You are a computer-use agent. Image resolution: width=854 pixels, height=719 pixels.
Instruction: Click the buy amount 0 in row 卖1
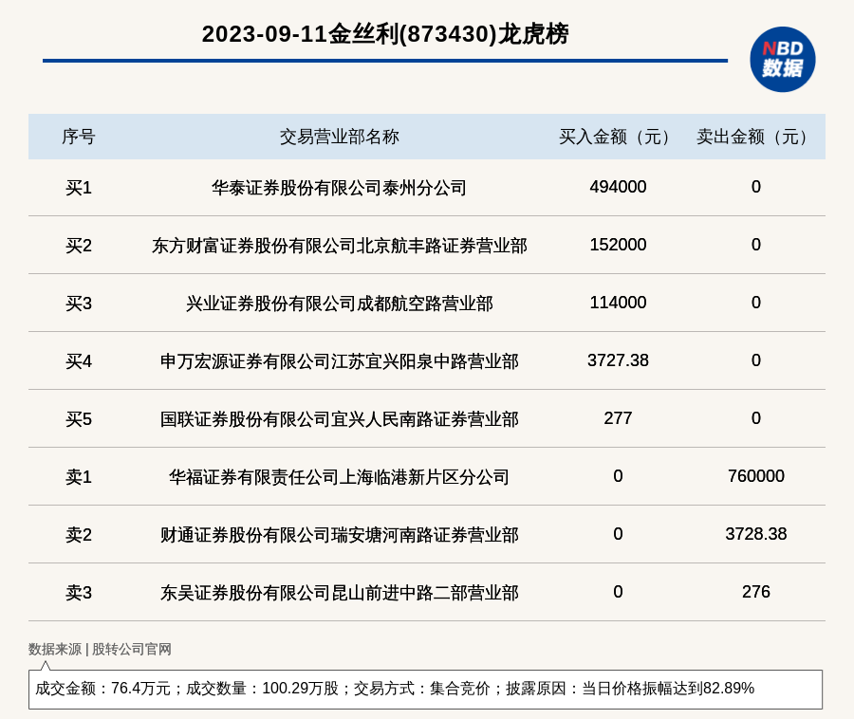coord(618,476)
